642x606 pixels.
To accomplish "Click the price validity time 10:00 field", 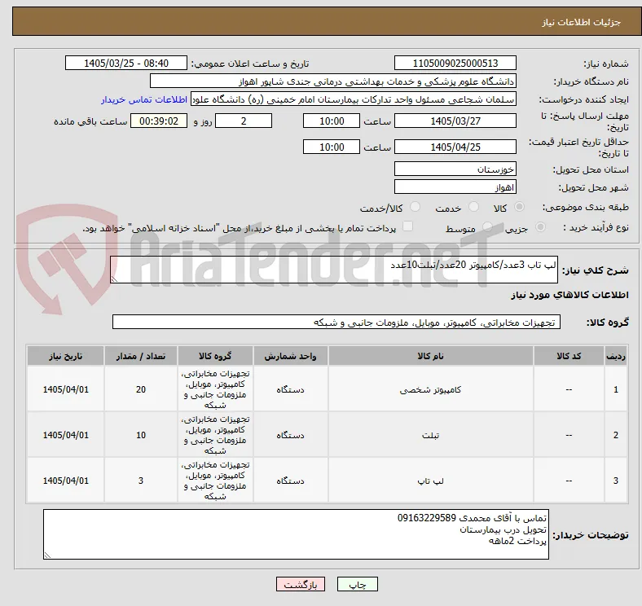I will click(x=332, y=147).
